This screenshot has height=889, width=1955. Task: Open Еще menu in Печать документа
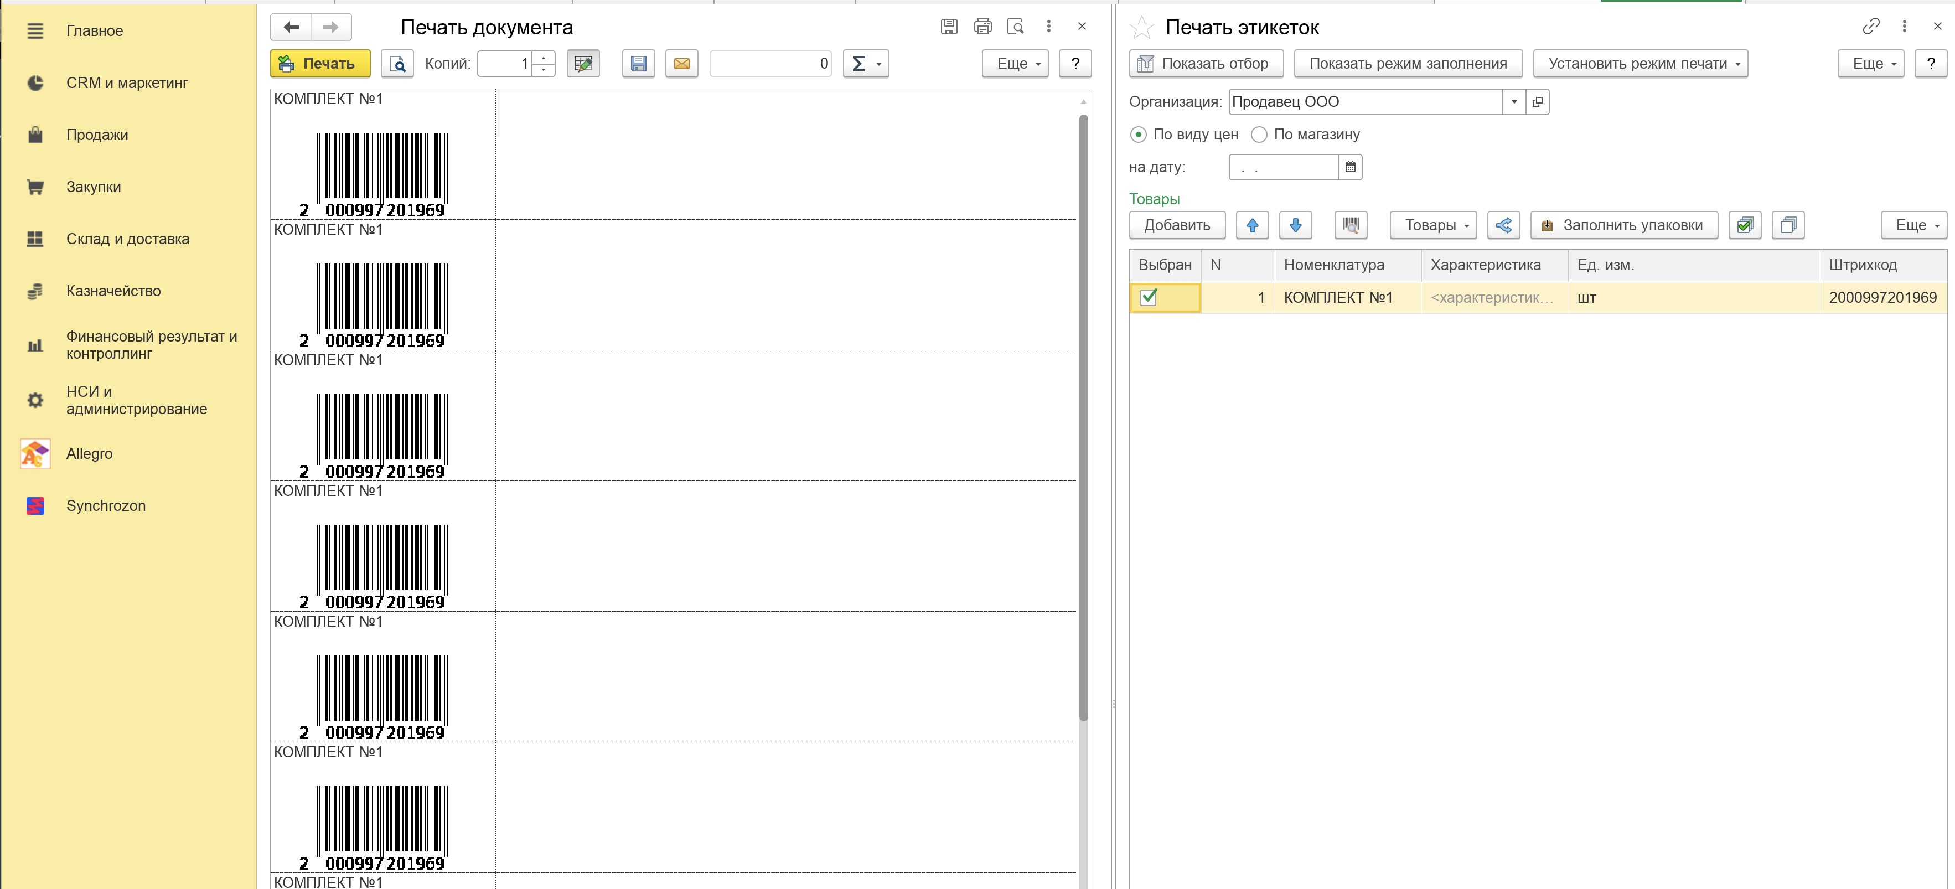tap(1015, 64)
